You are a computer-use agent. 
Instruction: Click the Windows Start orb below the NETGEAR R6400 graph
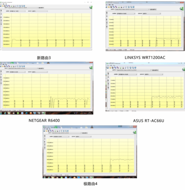pos(1,113)
